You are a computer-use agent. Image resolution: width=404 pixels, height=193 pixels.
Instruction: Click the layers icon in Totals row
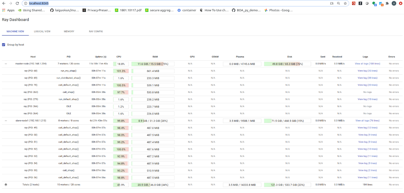coord(6,185)
